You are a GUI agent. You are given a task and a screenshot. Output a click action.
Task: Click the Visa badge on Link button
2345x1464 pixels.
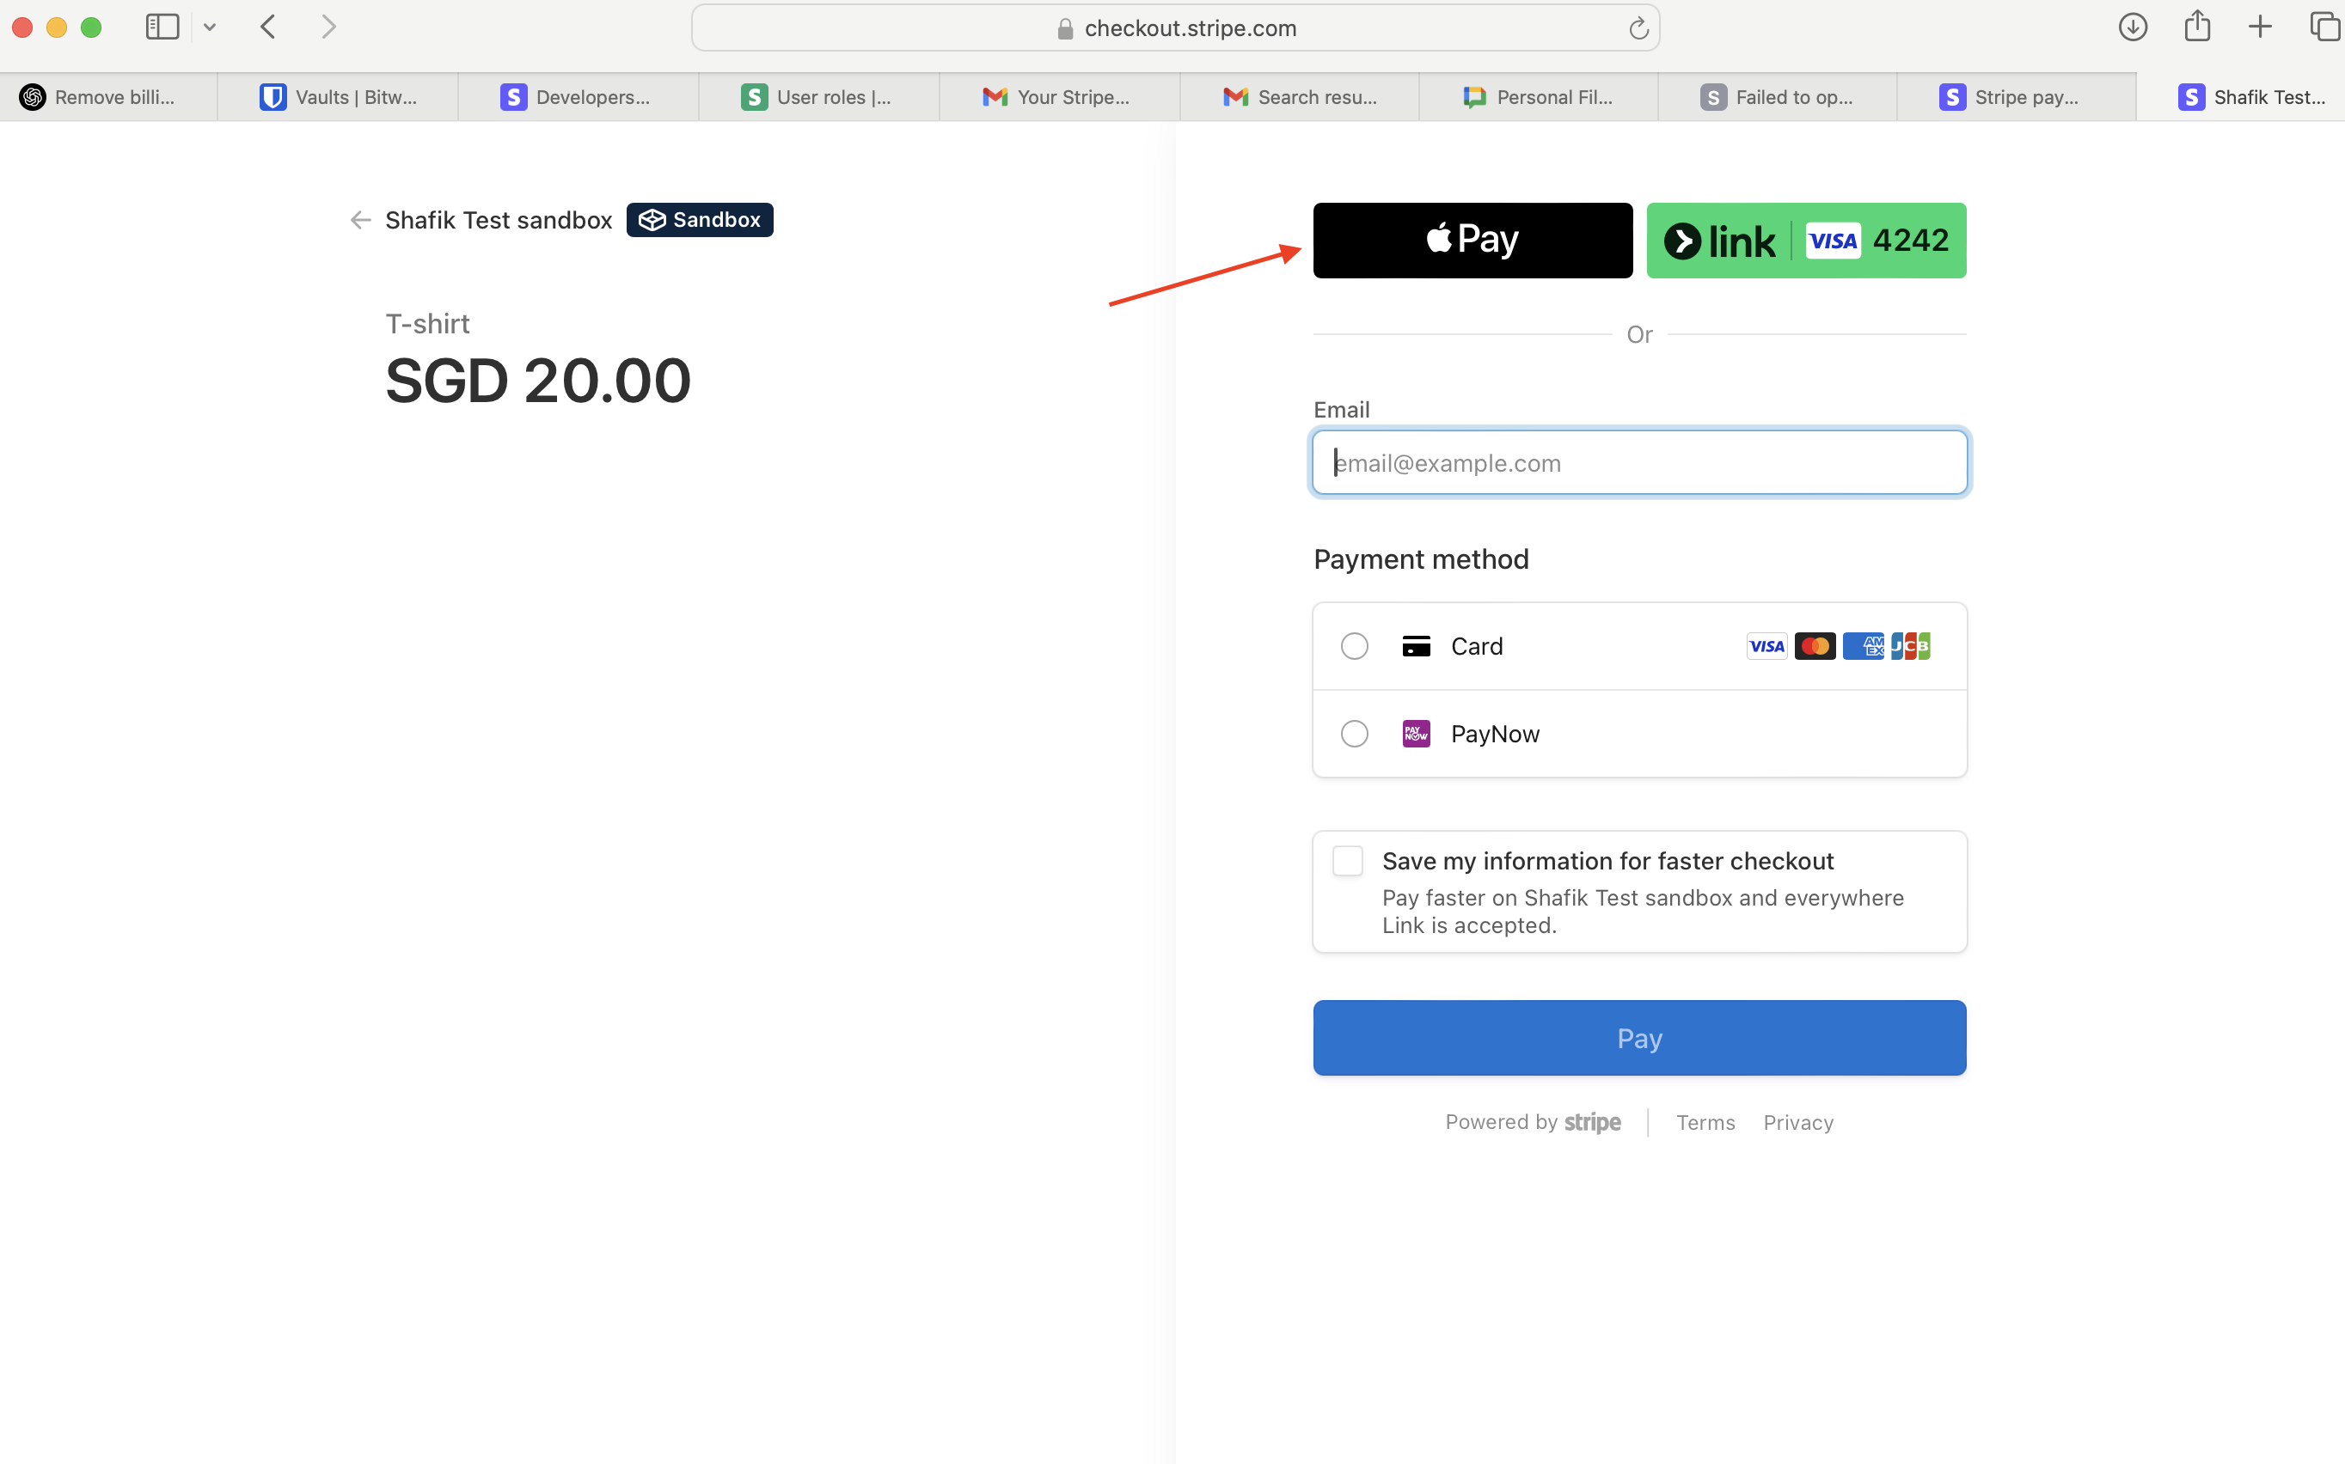tap(1833, 241)
